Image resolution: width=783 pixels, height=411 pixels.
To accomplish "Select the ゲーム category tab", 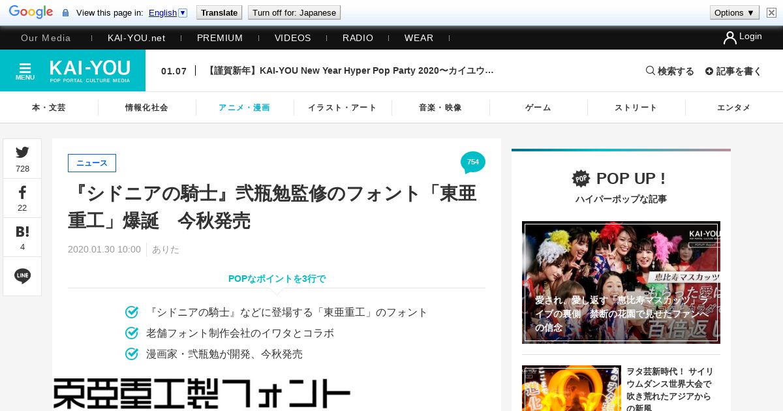I will pyautogui.click(x=538, y=108).
